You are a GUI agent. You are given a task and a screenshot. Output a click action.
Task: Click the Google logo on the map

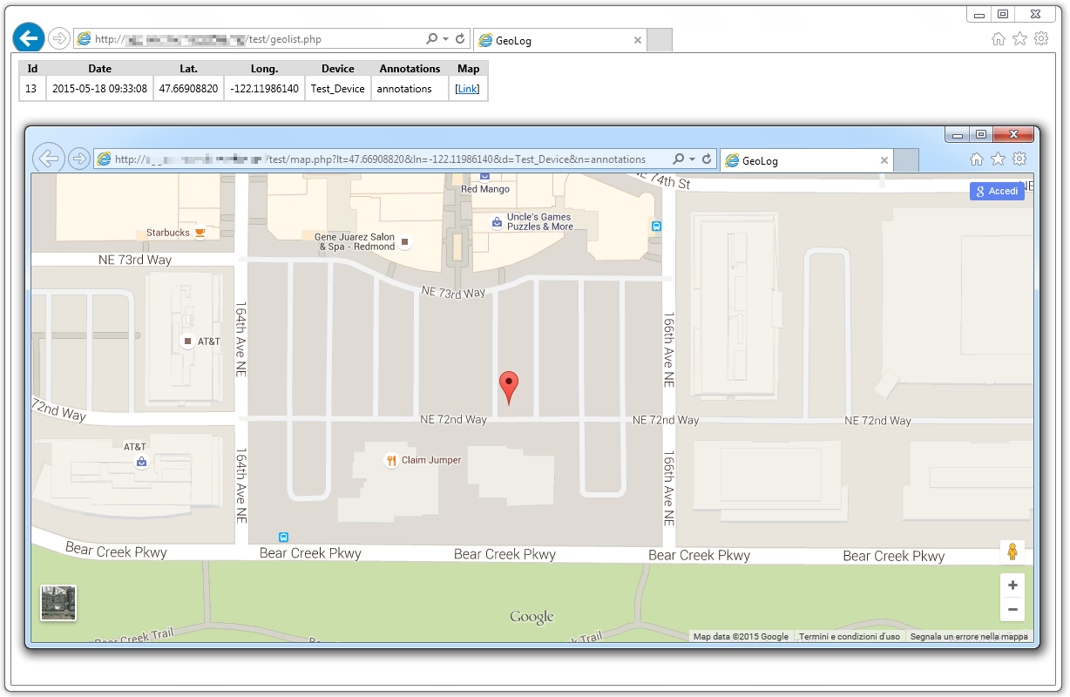532,617
